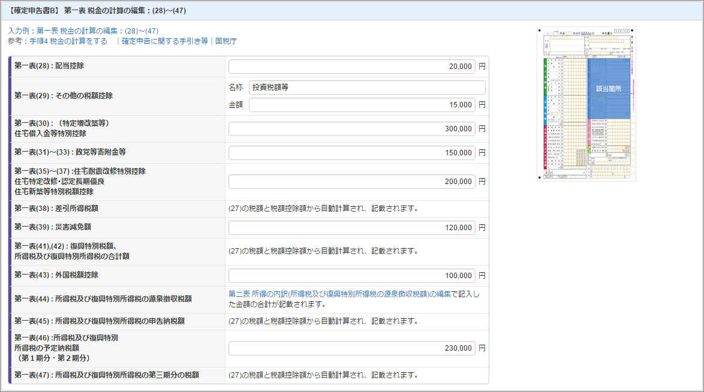Select the 第一表(47) 第三期分の税額 label
Screen dimensions: 704x392
point(106,375)
